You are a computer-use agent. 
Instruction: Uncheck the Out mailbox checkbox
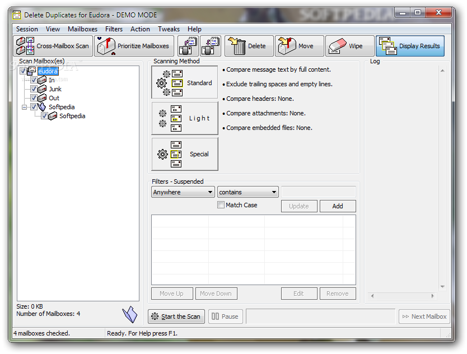click(x=34, y=97)
